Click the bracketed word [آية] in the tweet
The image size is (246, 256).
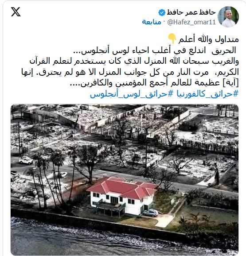pyautogui.click(x=230, y=83)
